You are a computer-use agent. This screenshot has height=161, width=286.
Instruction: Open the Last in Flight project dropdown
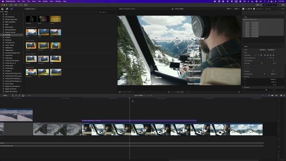click(x=139, y=95)
